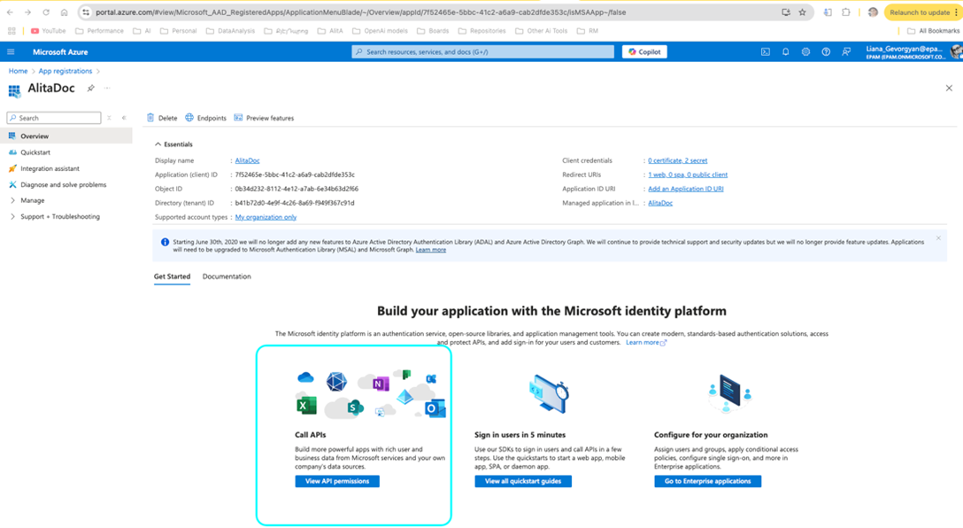Image resolution: width=963 pixels, height=528 pixels.
Task: Collapse the Essentials section
Action: tap(173, 144)
